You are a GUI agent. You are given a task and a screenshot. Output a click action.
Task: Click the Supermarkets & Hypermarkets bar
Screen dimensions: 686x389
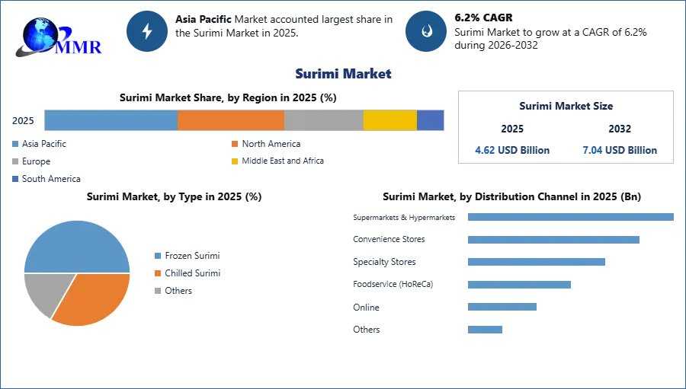[x=570, y=217]
